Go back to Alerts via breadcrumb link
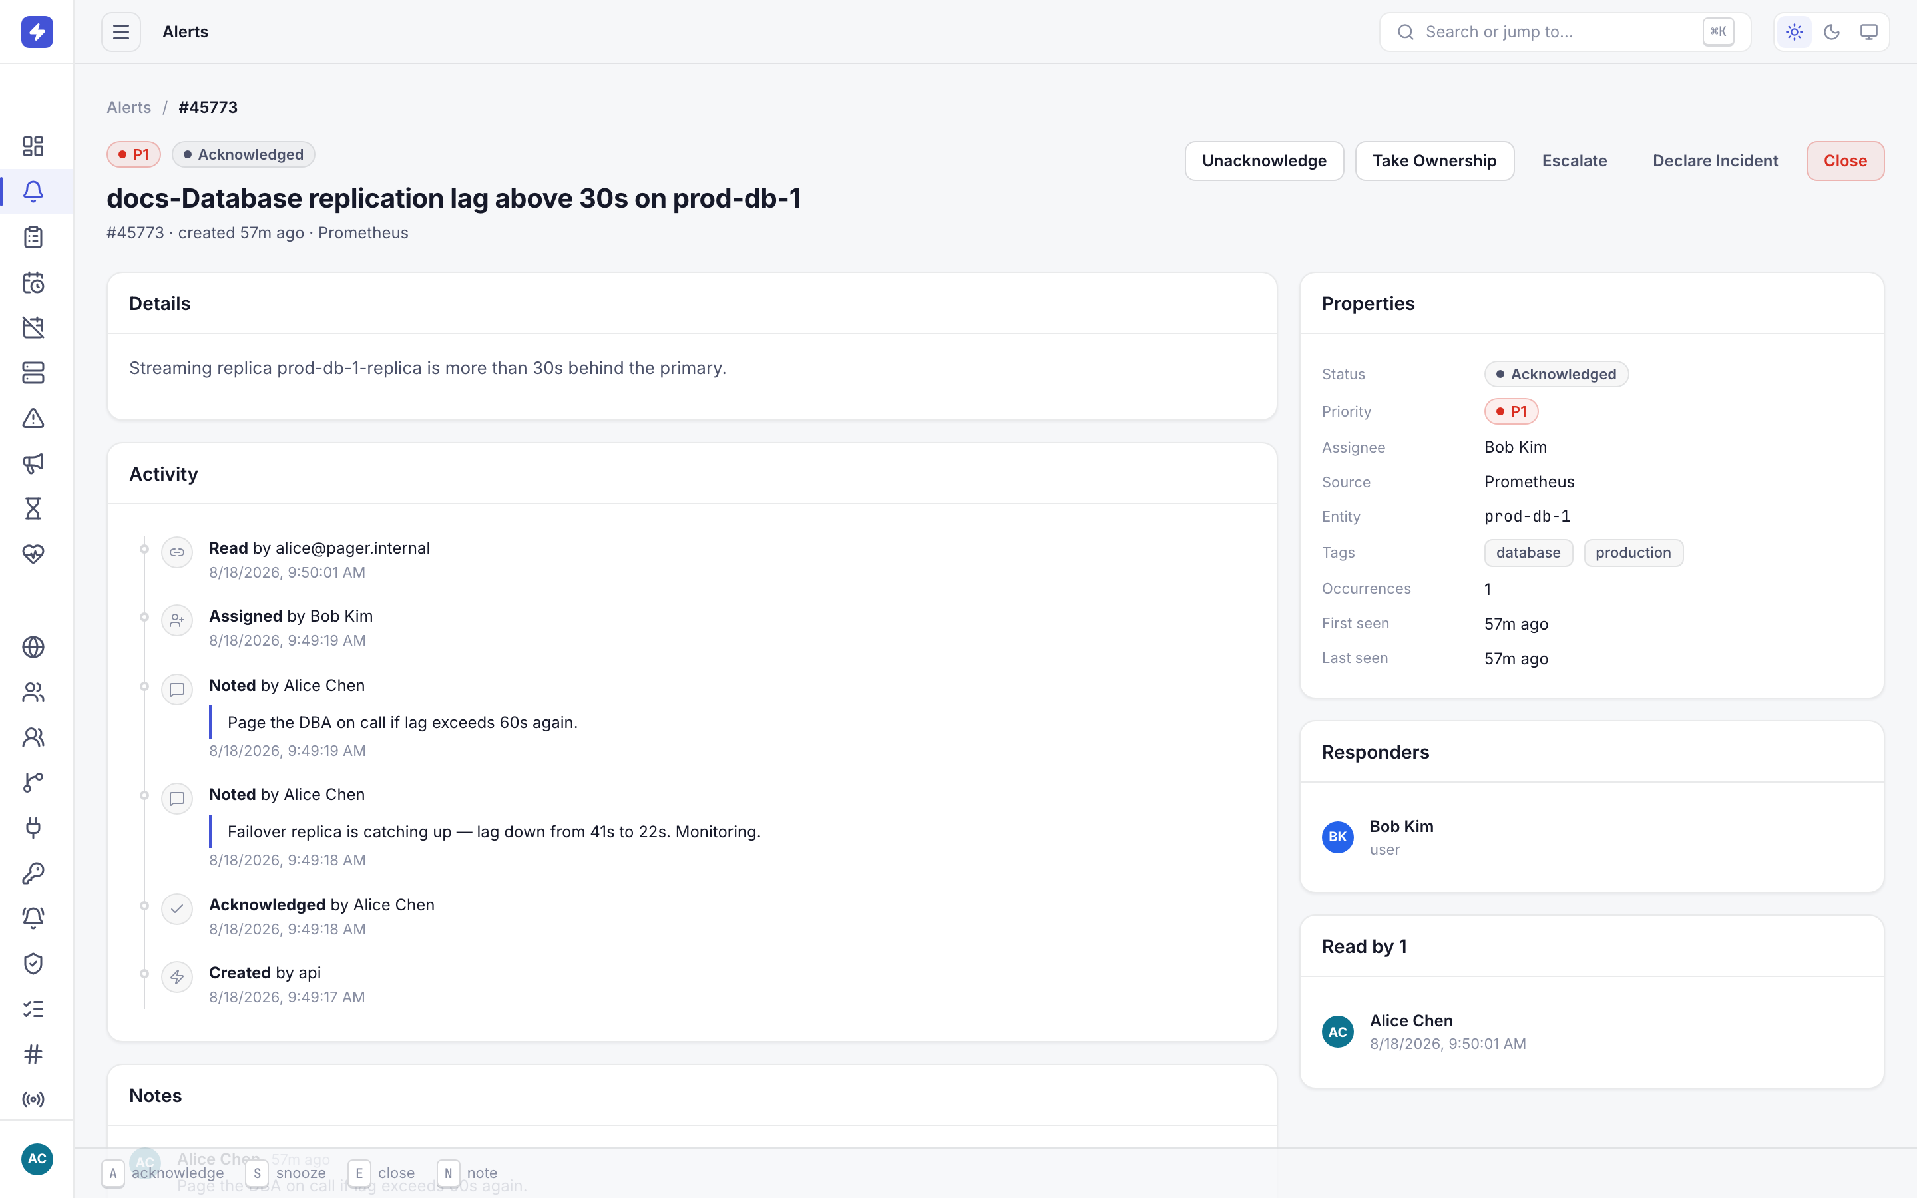Viewport: 1917px width, 1198px height. coord(129,108)
